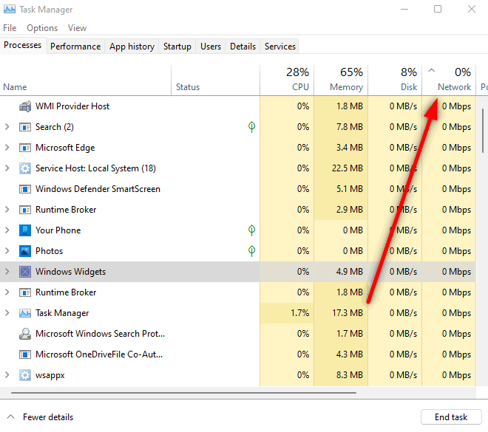Click the 1.7% CPU value for Task Manager
The width and height of the screenshot is (488, 432).
click(299, 313)
